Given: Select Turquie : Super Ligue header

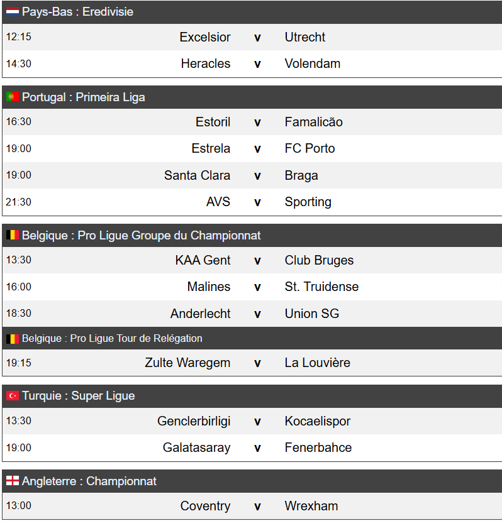Looking at the screenshot, I should click(x=78, y=396).
